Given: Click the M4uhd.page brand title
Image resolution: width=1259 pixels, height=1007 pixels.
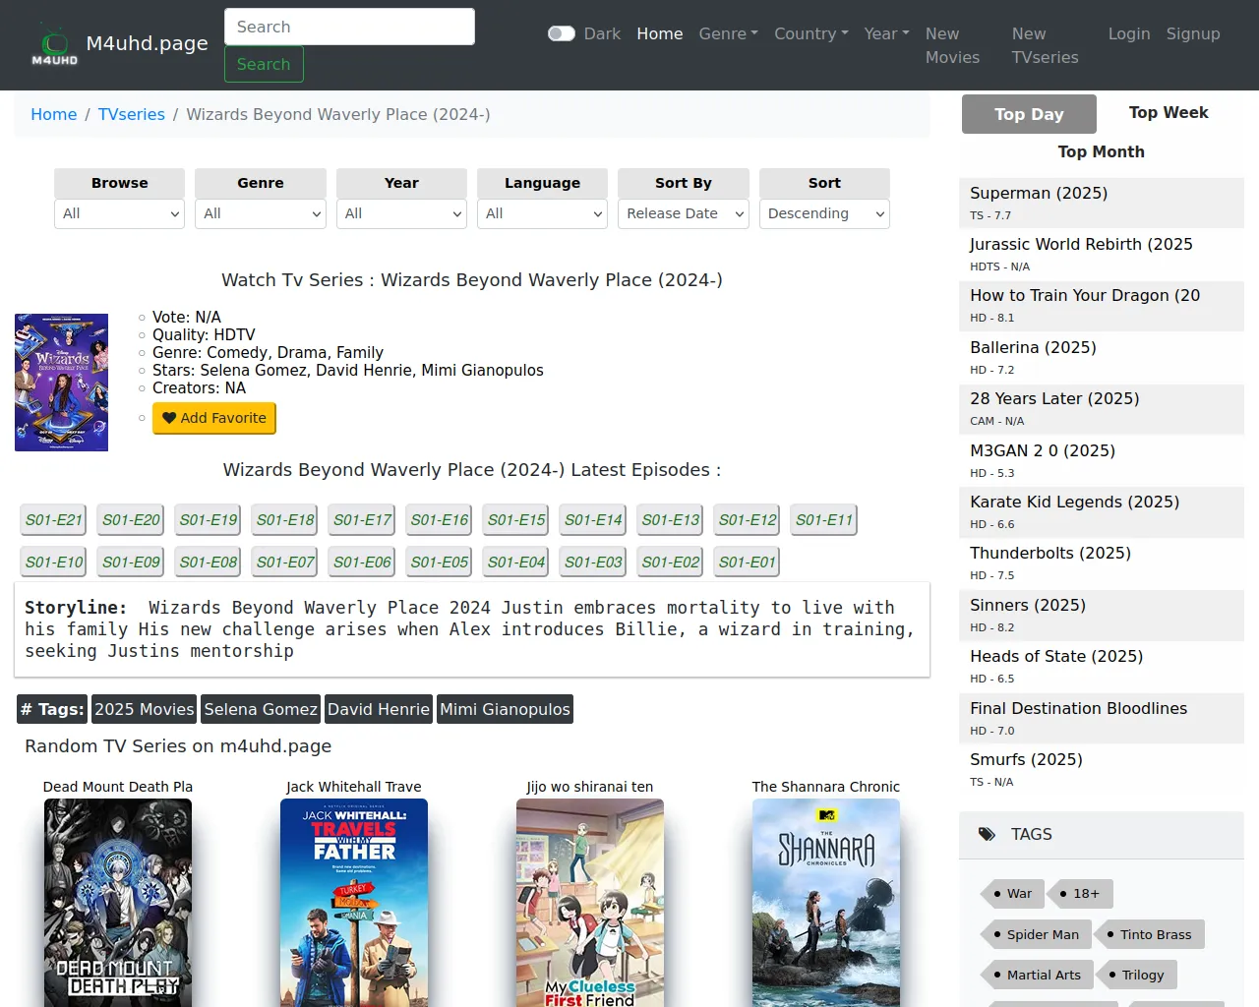Looking at the screenshot, I should tap(148, 43).
